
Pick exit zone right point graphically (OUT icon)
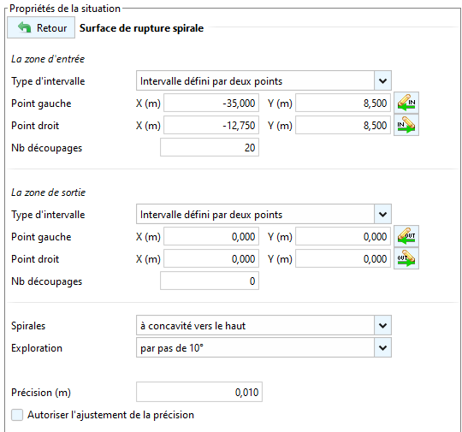point(406,258)
